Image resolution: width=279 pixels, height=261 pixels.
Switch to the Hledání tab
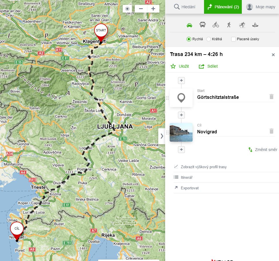click(x=185, y=7)
